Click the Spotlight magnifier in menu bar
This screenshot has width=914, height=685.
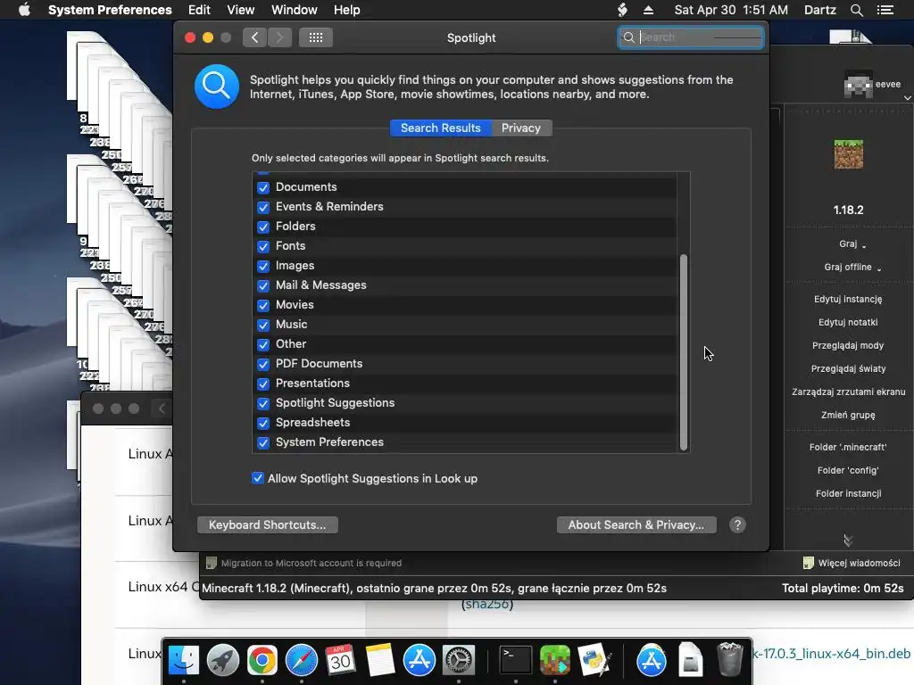[x=856, y=10]
